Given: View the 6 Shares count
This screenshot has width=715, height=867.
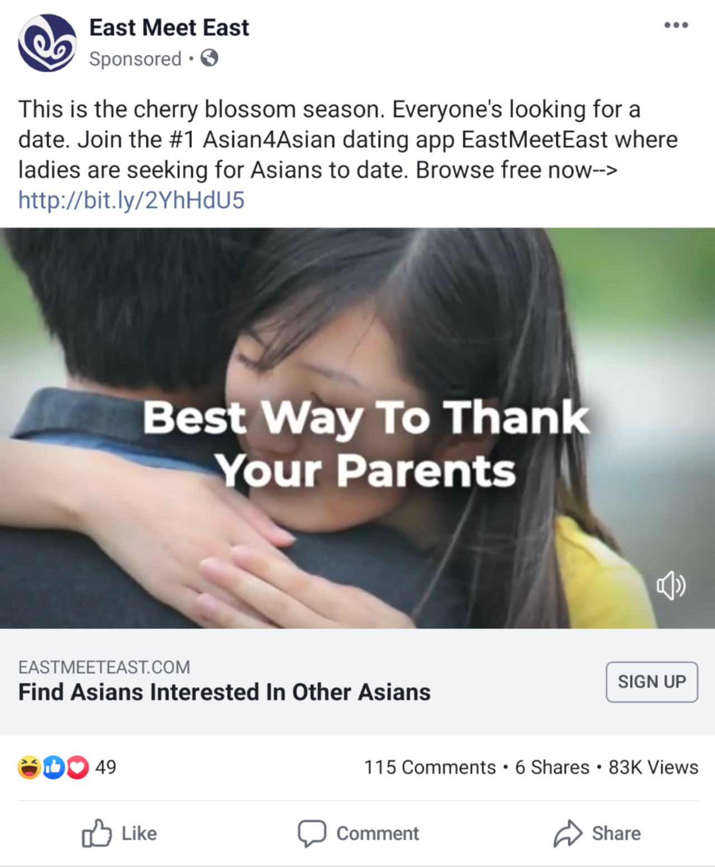Looking at the screenshot, I should [x=552, y=767].
